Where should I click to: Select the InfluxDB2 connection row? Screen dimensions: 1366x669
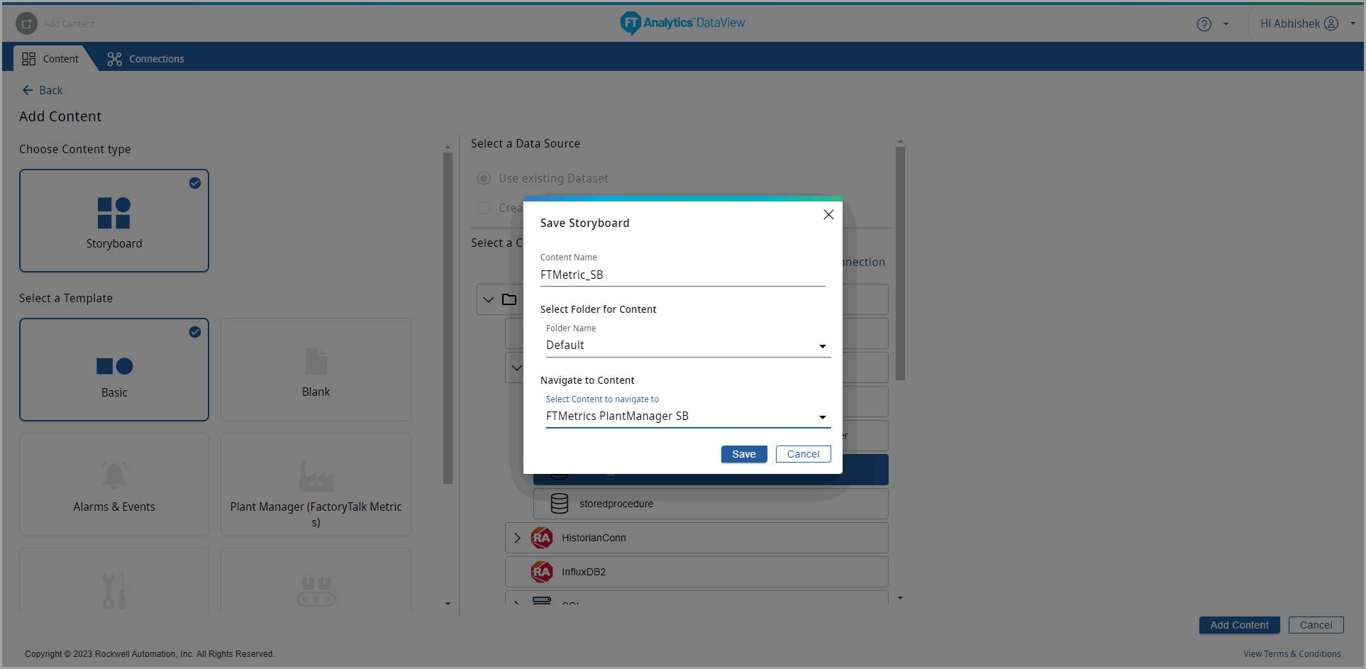pyautogui.click(x=696, y=572)
